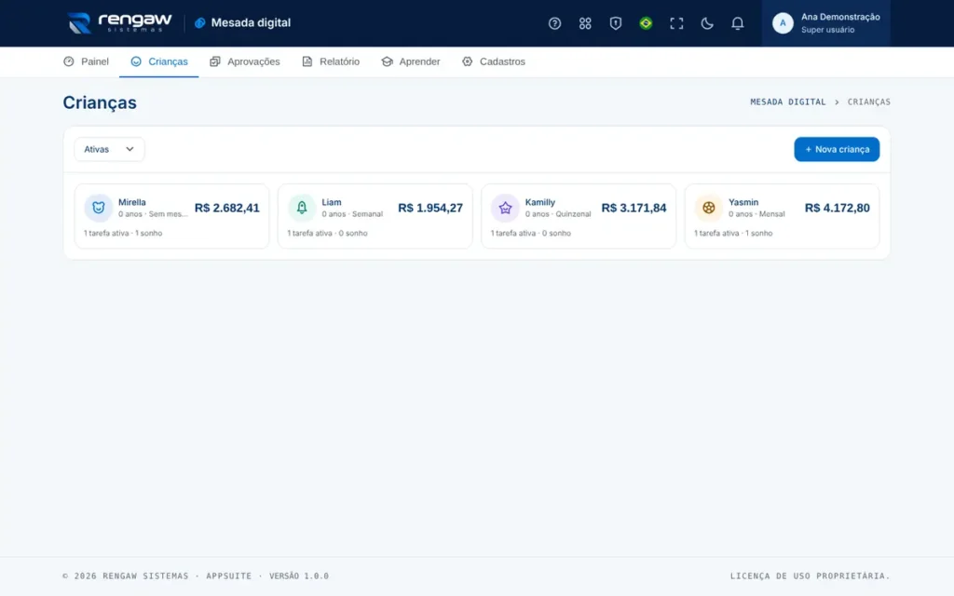Screen dimensions: 954x596
Task: Expand the Ativas filter dropdown
Action: [110, 149]
